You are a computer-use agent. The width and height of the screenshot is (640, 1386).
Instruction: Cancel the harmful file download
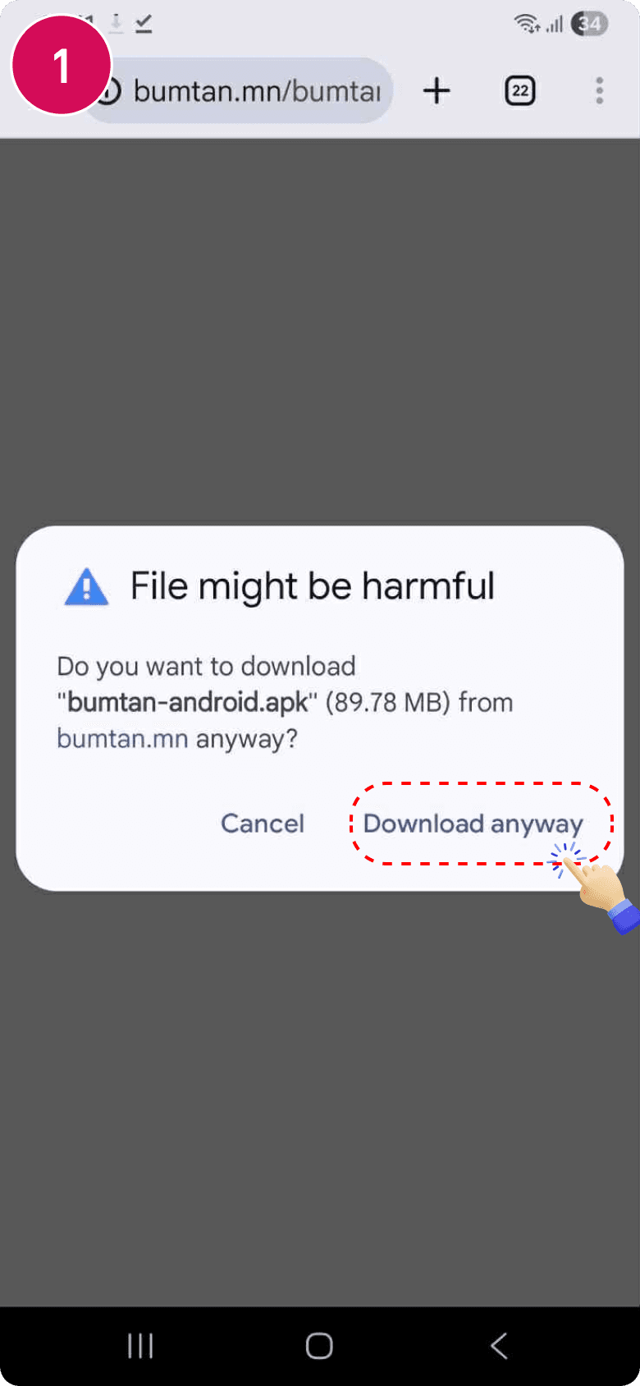(263, 824)
